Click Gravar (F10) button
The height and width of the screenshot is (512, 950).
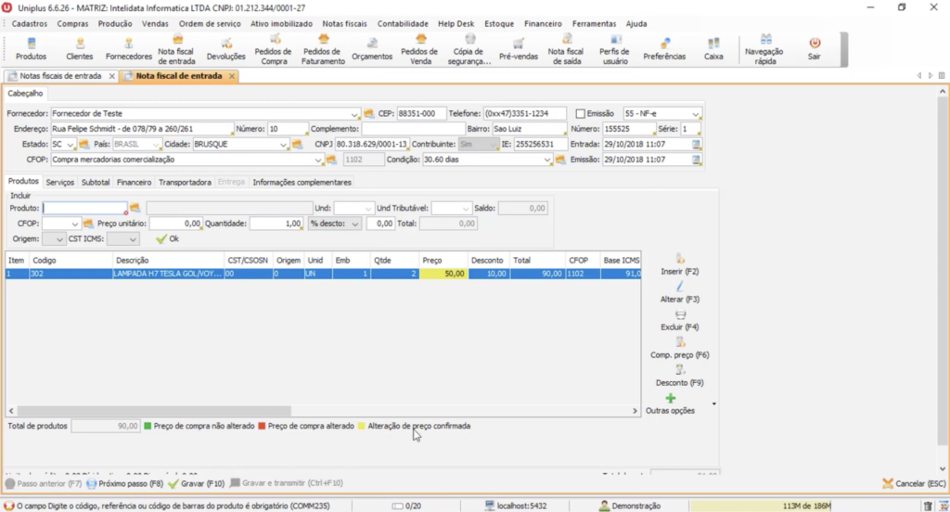coord(196,483)
